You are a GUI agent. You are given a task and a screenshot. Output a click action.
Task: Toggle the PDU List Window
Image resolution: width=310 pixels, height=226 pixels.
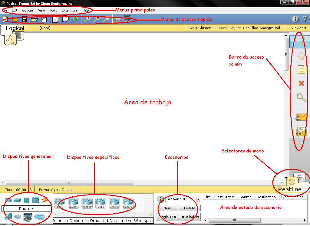click(178, 217)
